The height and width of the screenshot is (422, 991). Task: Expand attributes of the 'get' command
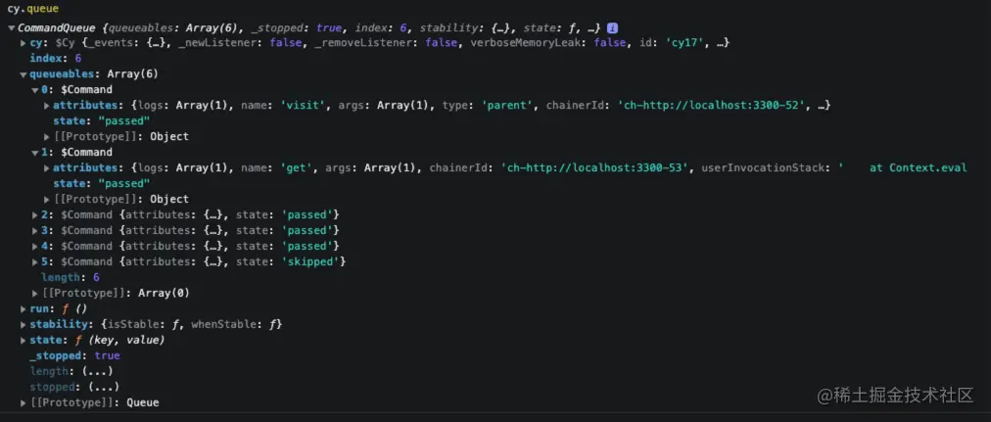[x=47, y=168]
